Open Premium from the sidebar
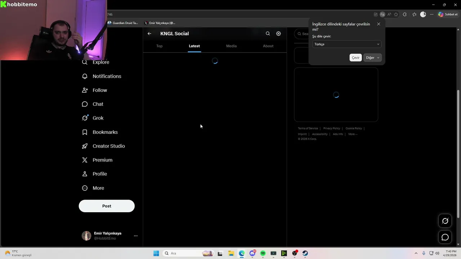This screenshot has width=461, height=259. coord(97,160)
